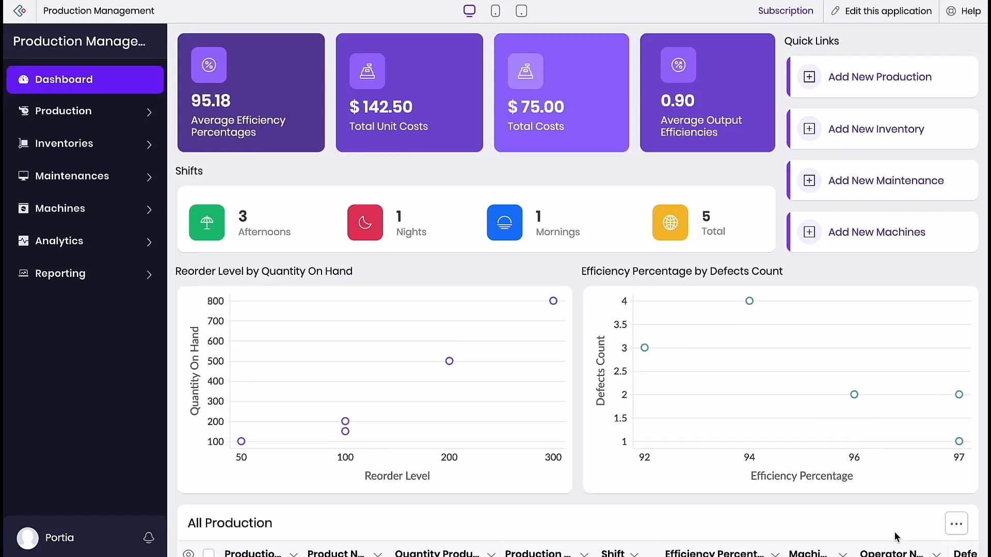Open the Machines sidebar menu
The image size is (991, 557).
[x=85, y=209]
